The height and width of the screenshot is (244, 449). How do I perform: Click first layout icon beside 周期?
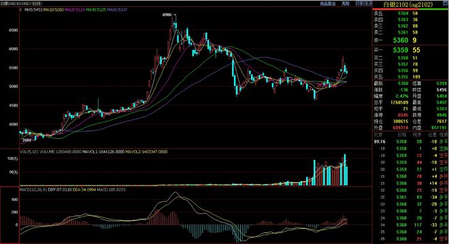point(359,3)
